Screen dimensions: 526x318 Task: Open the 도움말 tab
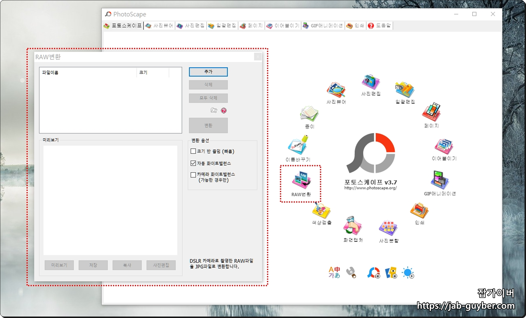click(x=380, y=26)
